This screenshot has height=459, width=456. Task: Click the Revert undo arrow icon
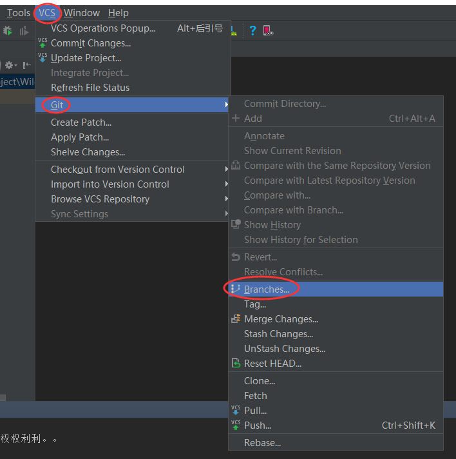click(x=236, y=257)
